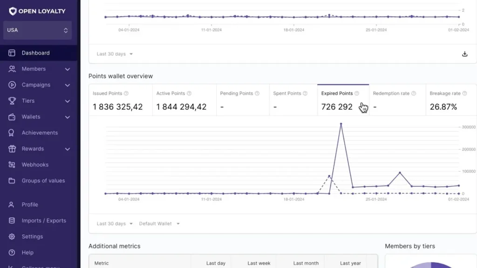Screen dimensions: 477x268
Task: Click the Last month column header
Action: coord(306,263)
